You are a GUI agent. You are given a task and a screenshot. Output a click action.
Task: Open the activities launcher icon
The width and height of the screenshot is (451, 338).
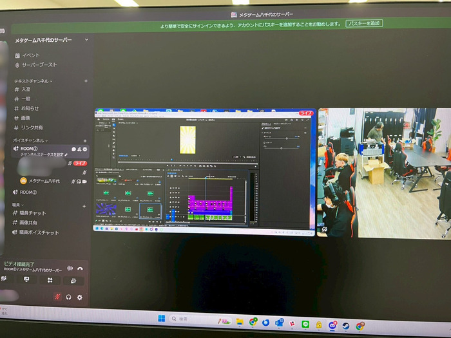pyautogui.click(x=50, y=280)
